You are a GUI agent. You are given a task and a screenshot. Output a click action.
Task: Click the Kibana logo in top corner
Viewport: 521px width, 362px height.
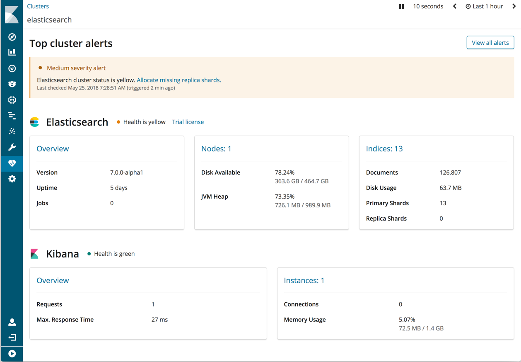coord(12,15)
